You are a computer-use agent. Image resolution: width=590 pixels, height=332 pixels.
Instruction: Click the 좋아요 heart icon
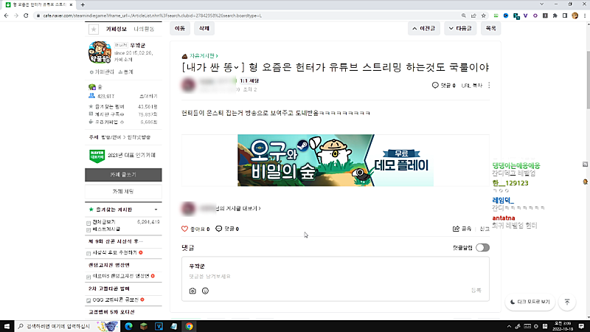click(184, 229)
